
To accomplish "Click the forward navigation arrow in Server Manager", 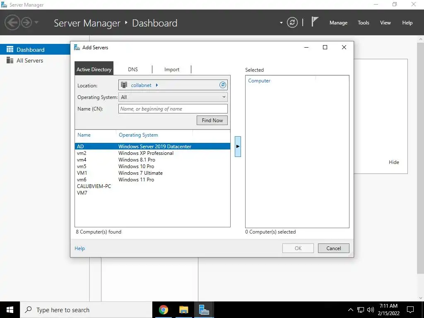I will 26,22.
